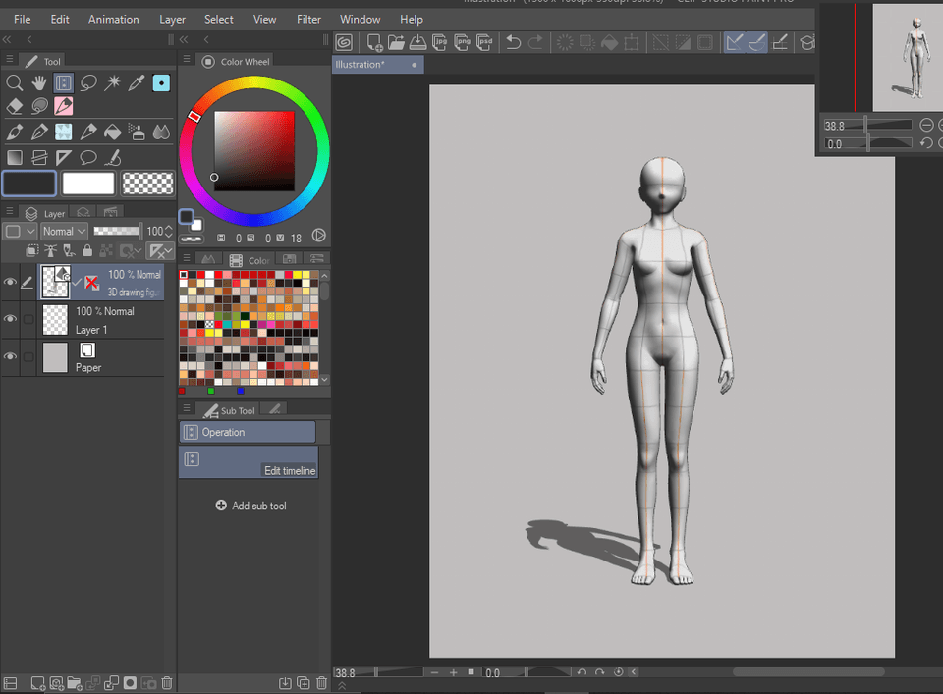This screenshot has height=694, width=943.
Task: Switch to the Illustration document tab
Action: [377, 65]
